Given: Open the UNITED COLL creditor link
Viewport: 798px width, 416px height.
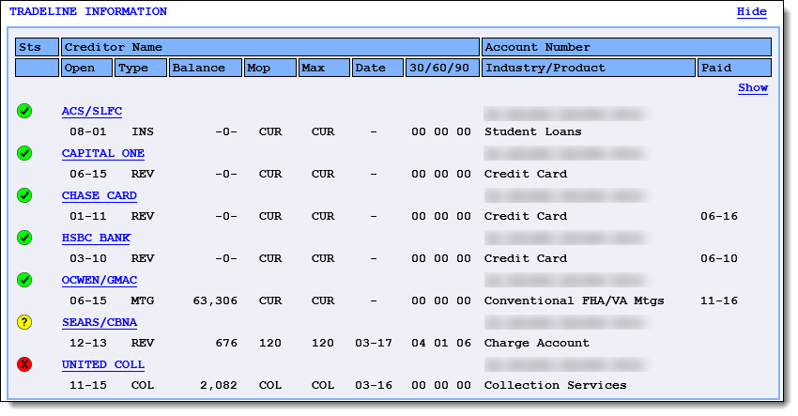Looking at the screenshot, I should tap(103, 364).
